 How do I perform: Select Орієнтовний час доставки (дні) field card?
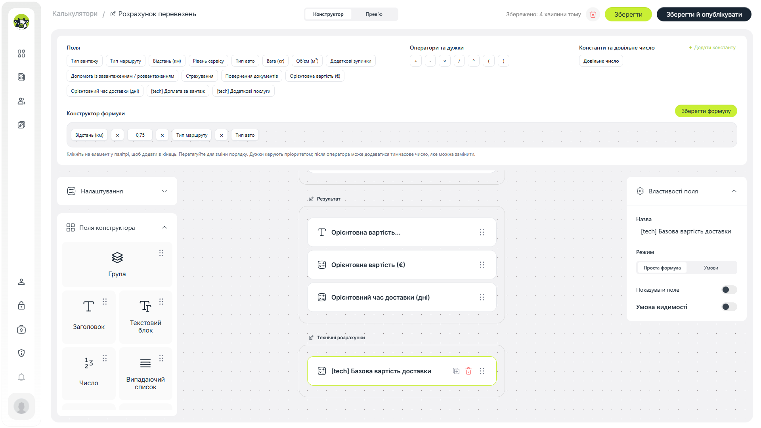pyautogui.click(x=402, y=297)
